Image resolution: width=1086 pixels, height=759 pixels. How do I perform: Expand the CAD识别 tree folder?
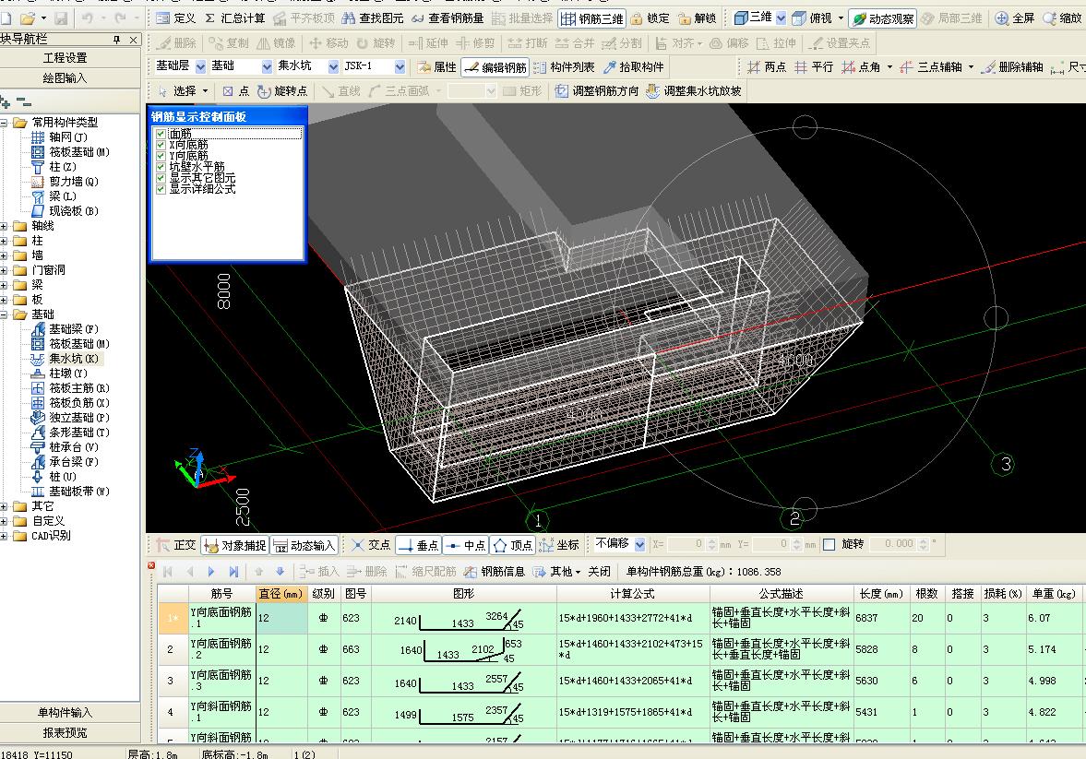(5, 536)
